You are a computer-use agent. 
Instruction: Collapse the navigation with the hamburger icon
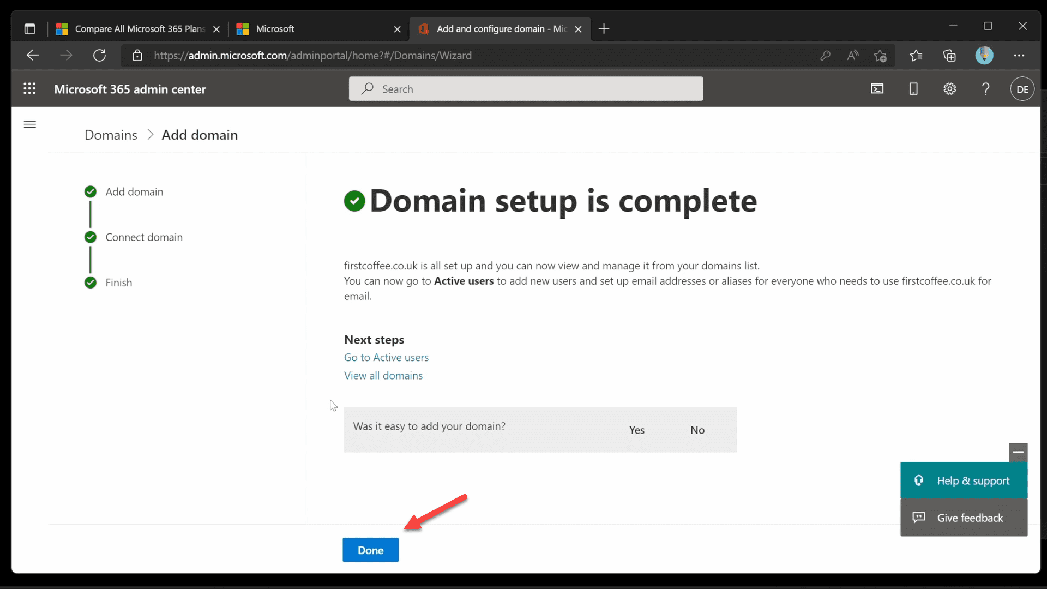[29, 124]
